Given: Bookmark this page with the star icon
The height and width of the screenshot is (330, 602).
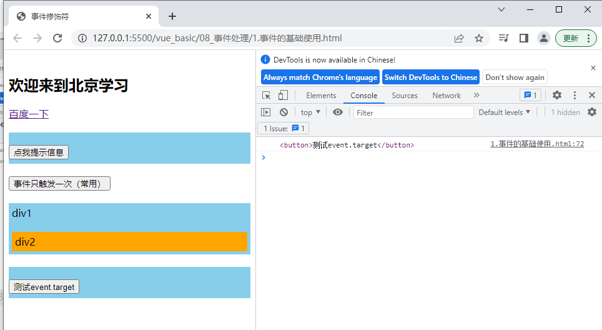Looking at the screenshot, I should coord(479,38).
